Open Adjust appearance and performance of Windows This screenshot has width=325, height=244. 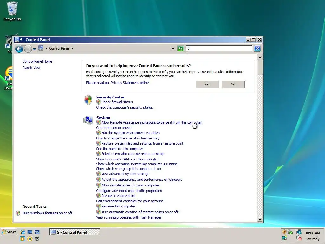pyautogui.click(x=142, y=180)
